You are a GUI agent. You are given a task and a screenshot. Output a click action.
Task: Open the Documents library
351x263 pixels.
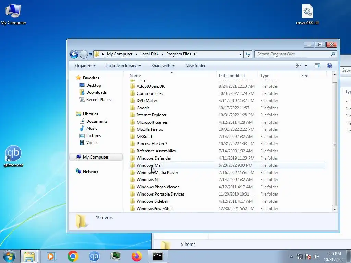pos(97,121)
